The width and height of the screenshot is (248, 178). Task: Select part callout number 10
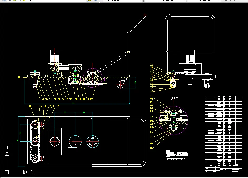[x=77, y=99]
